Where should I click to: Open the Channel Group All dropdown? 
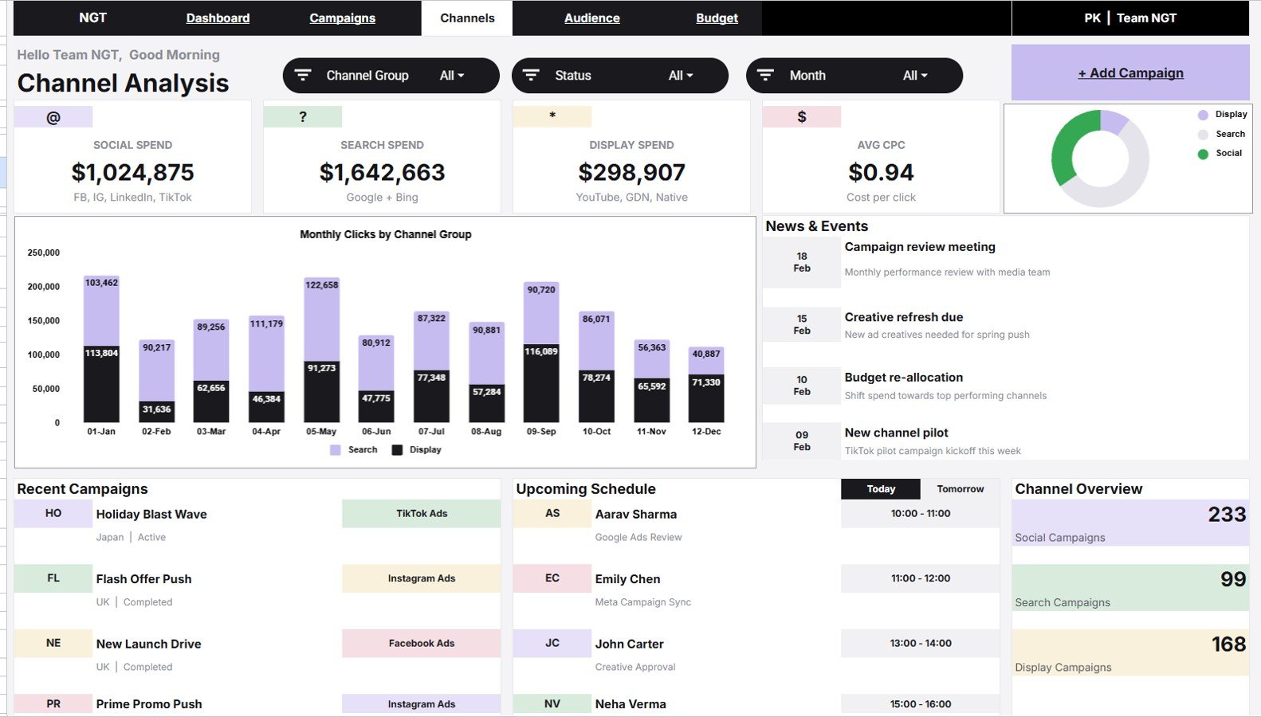pyautogui.click(x=452, y=76)
